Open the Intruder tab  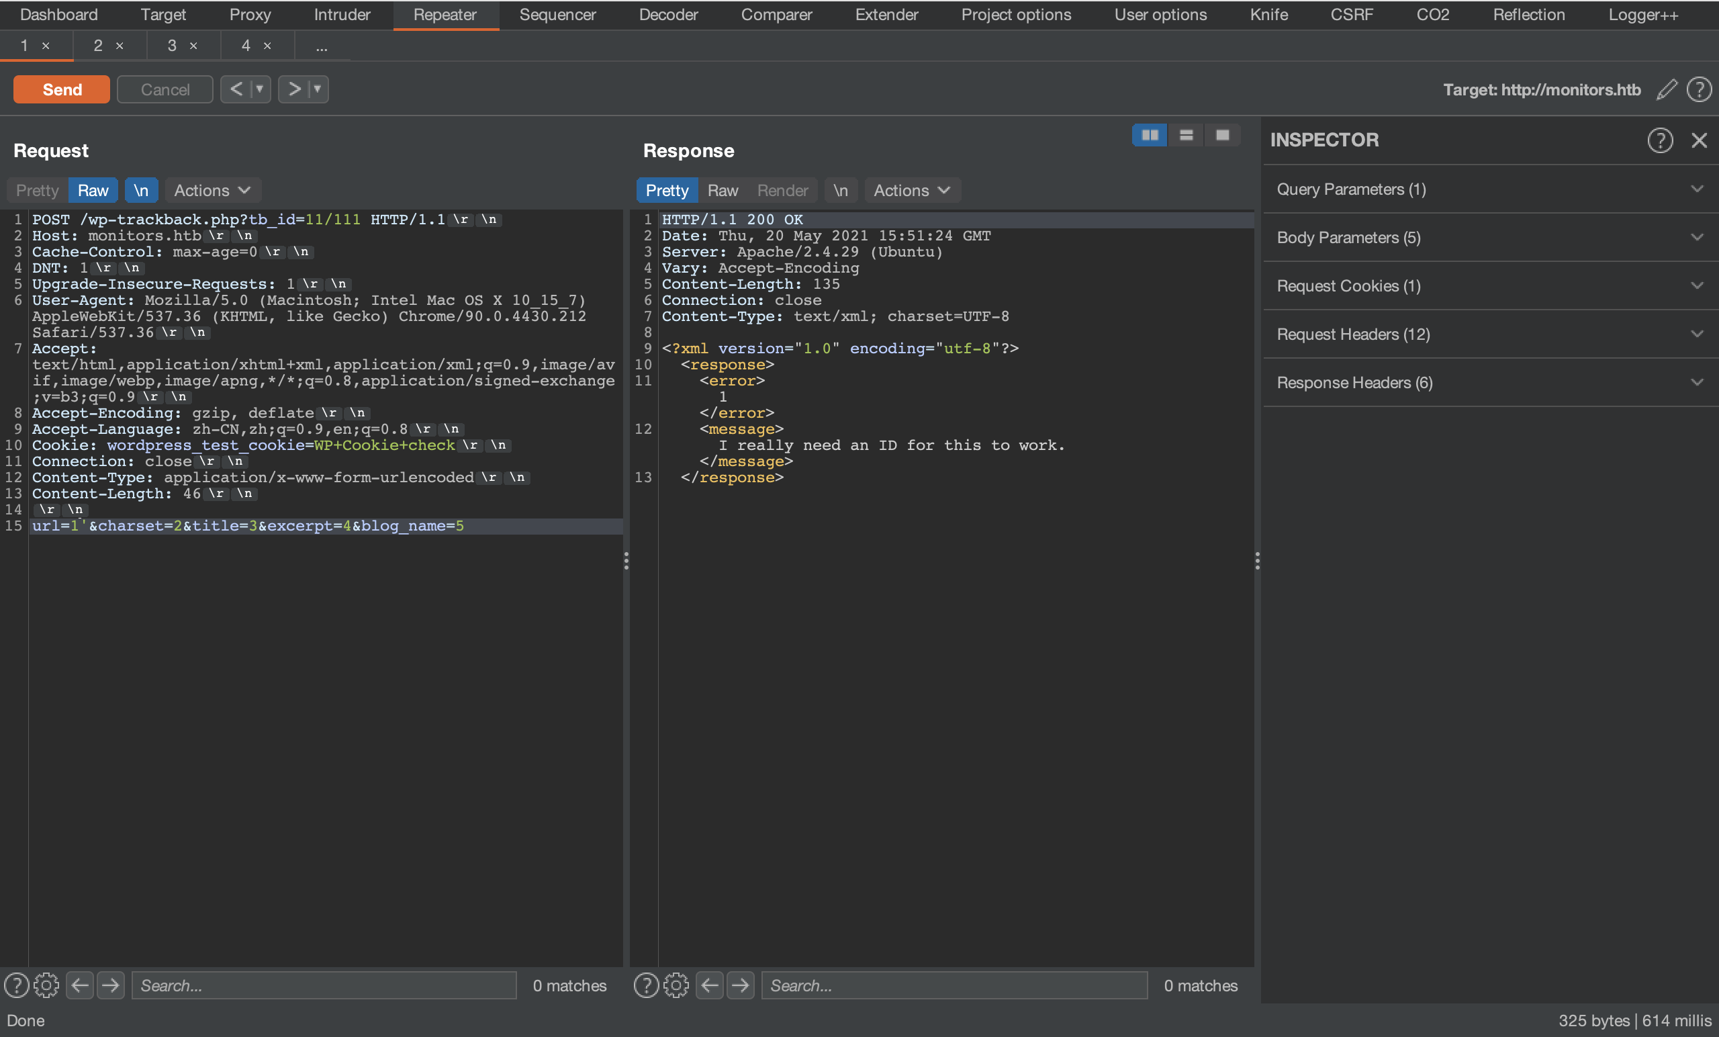coord(342,15)
